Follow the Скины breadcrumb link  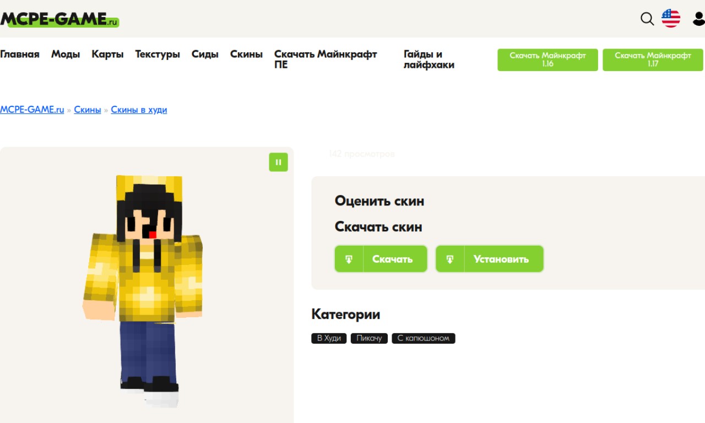coord(88,110)
